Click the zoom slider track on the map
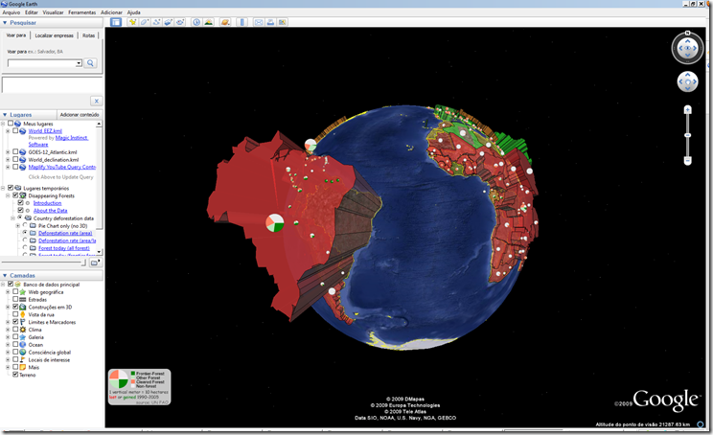The height and width of the screenshot is (435, 713). 687,135
